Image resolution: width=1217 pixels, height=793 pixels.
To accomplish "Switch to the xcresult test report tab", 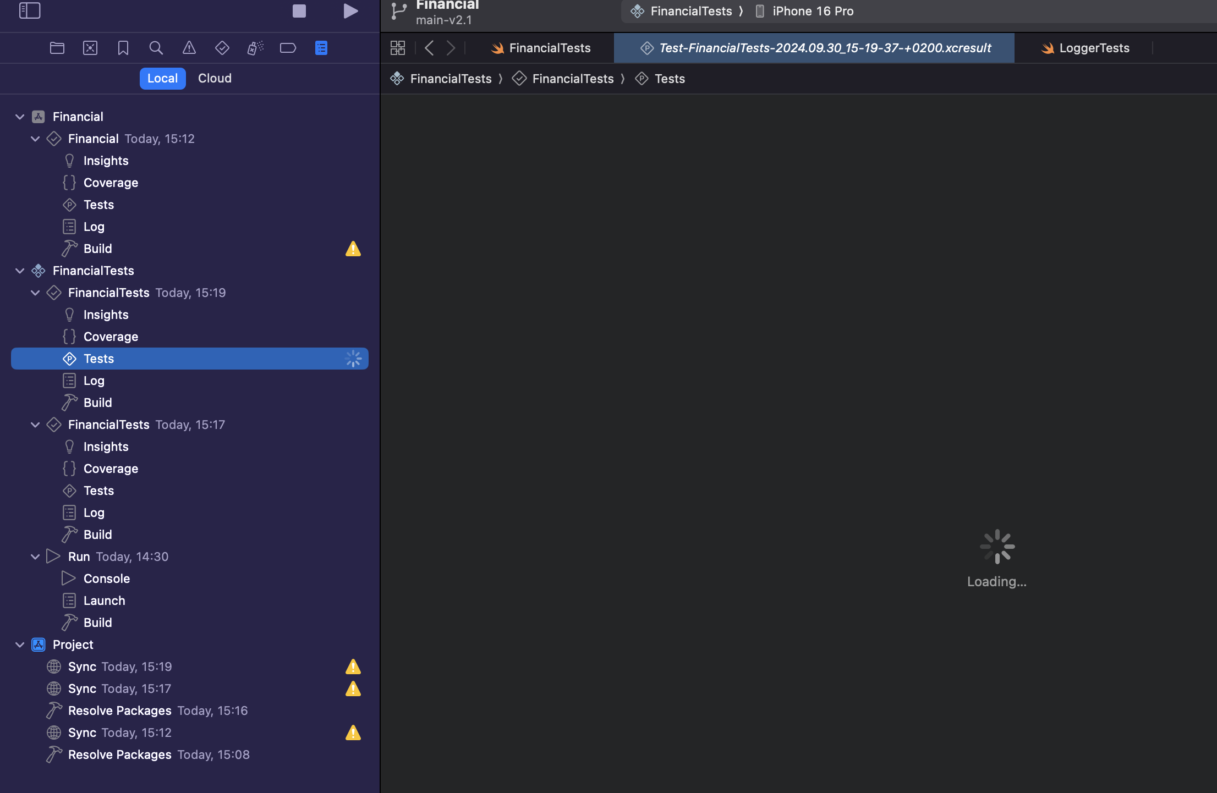I will click(x=814, y=48).
